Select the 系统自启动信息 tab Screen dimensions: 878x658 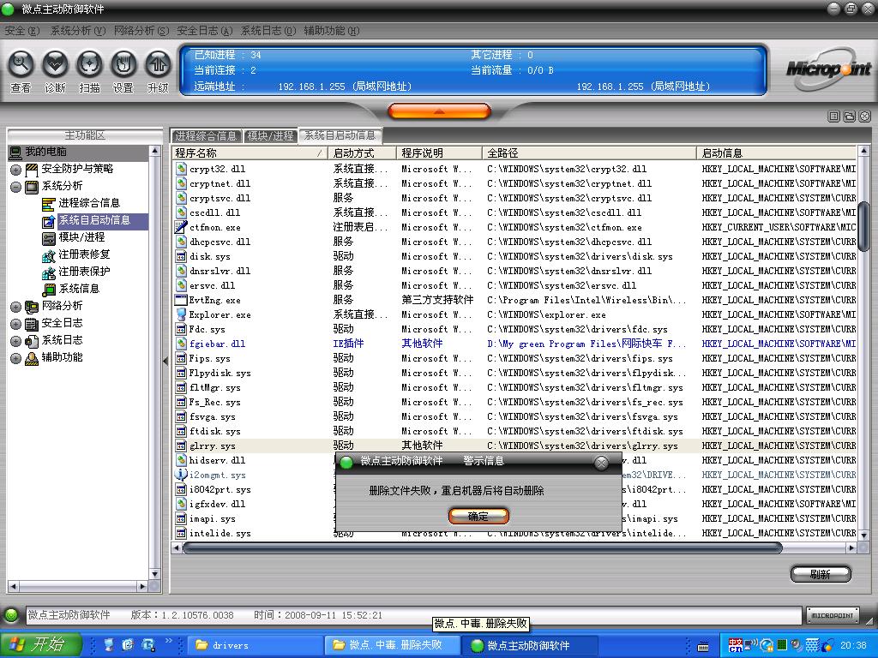(340, 135)
